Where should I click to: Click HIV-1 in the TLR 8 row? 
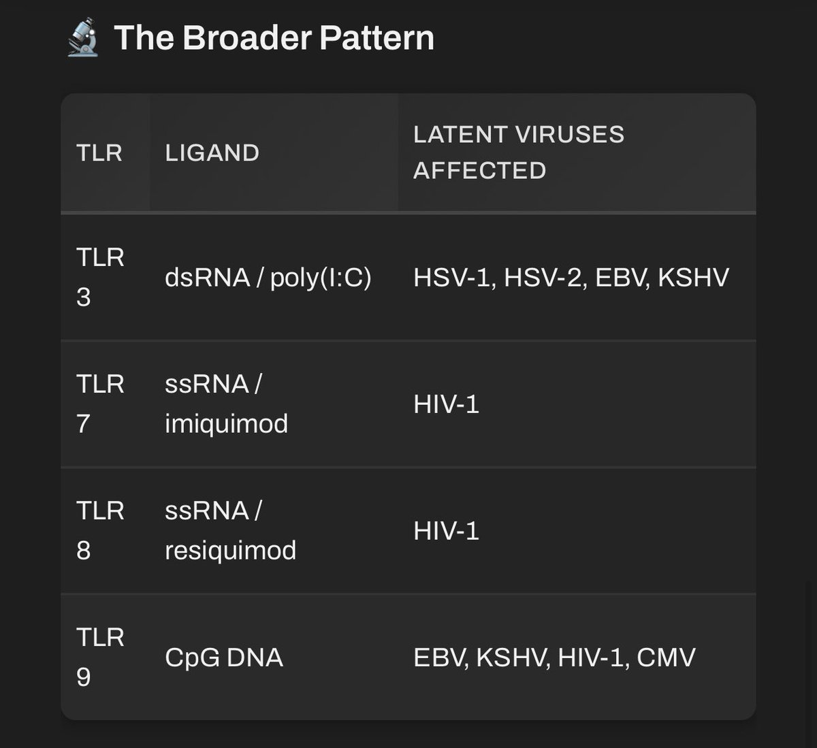click(x=446, y=531)
